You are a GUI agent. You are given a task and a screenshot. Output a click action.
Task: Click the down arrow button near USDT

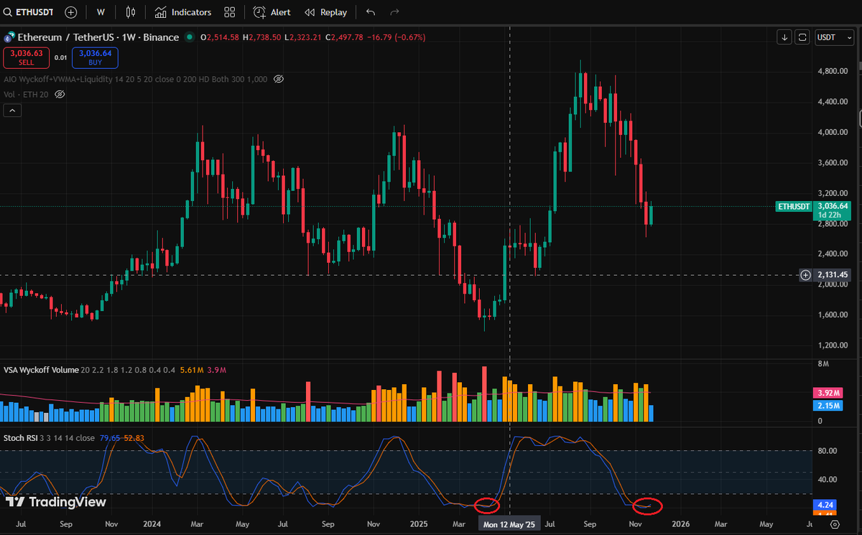click(784, 37)
